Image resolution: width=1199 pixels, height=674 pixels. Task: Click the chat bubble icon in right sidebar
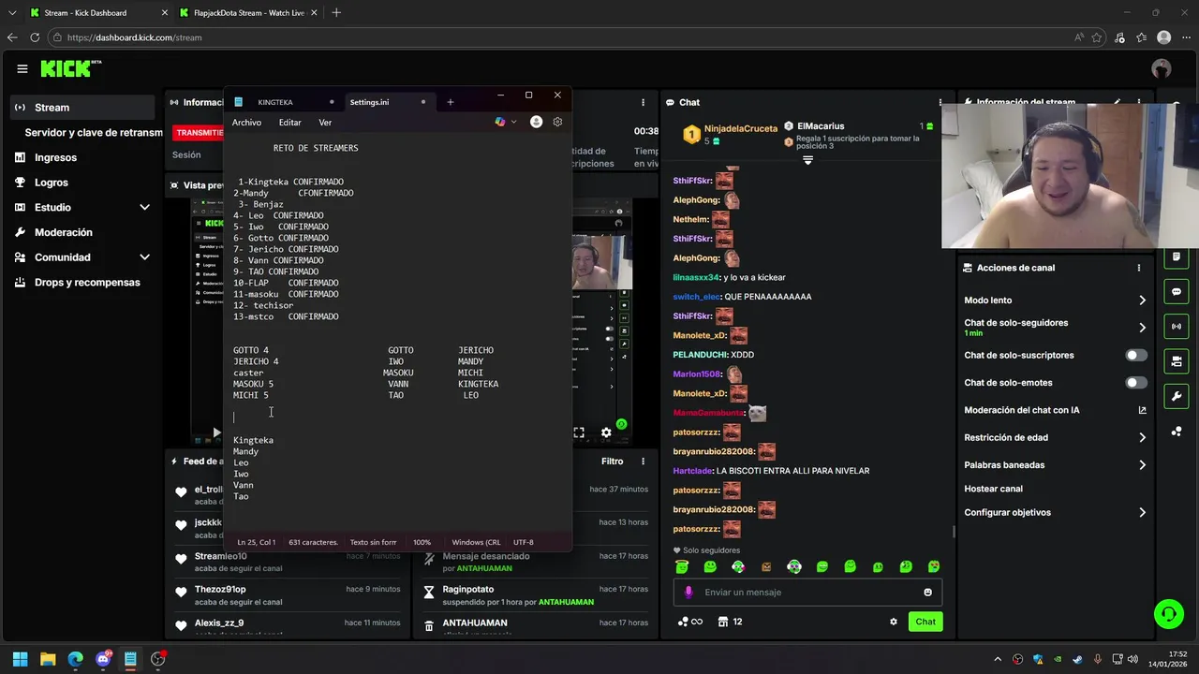pos(1177,292)
